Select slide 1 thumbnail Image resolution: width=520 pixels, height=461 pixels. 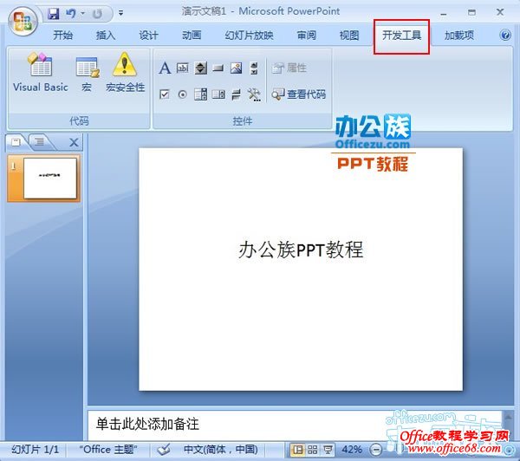click(x=50, y=179)
